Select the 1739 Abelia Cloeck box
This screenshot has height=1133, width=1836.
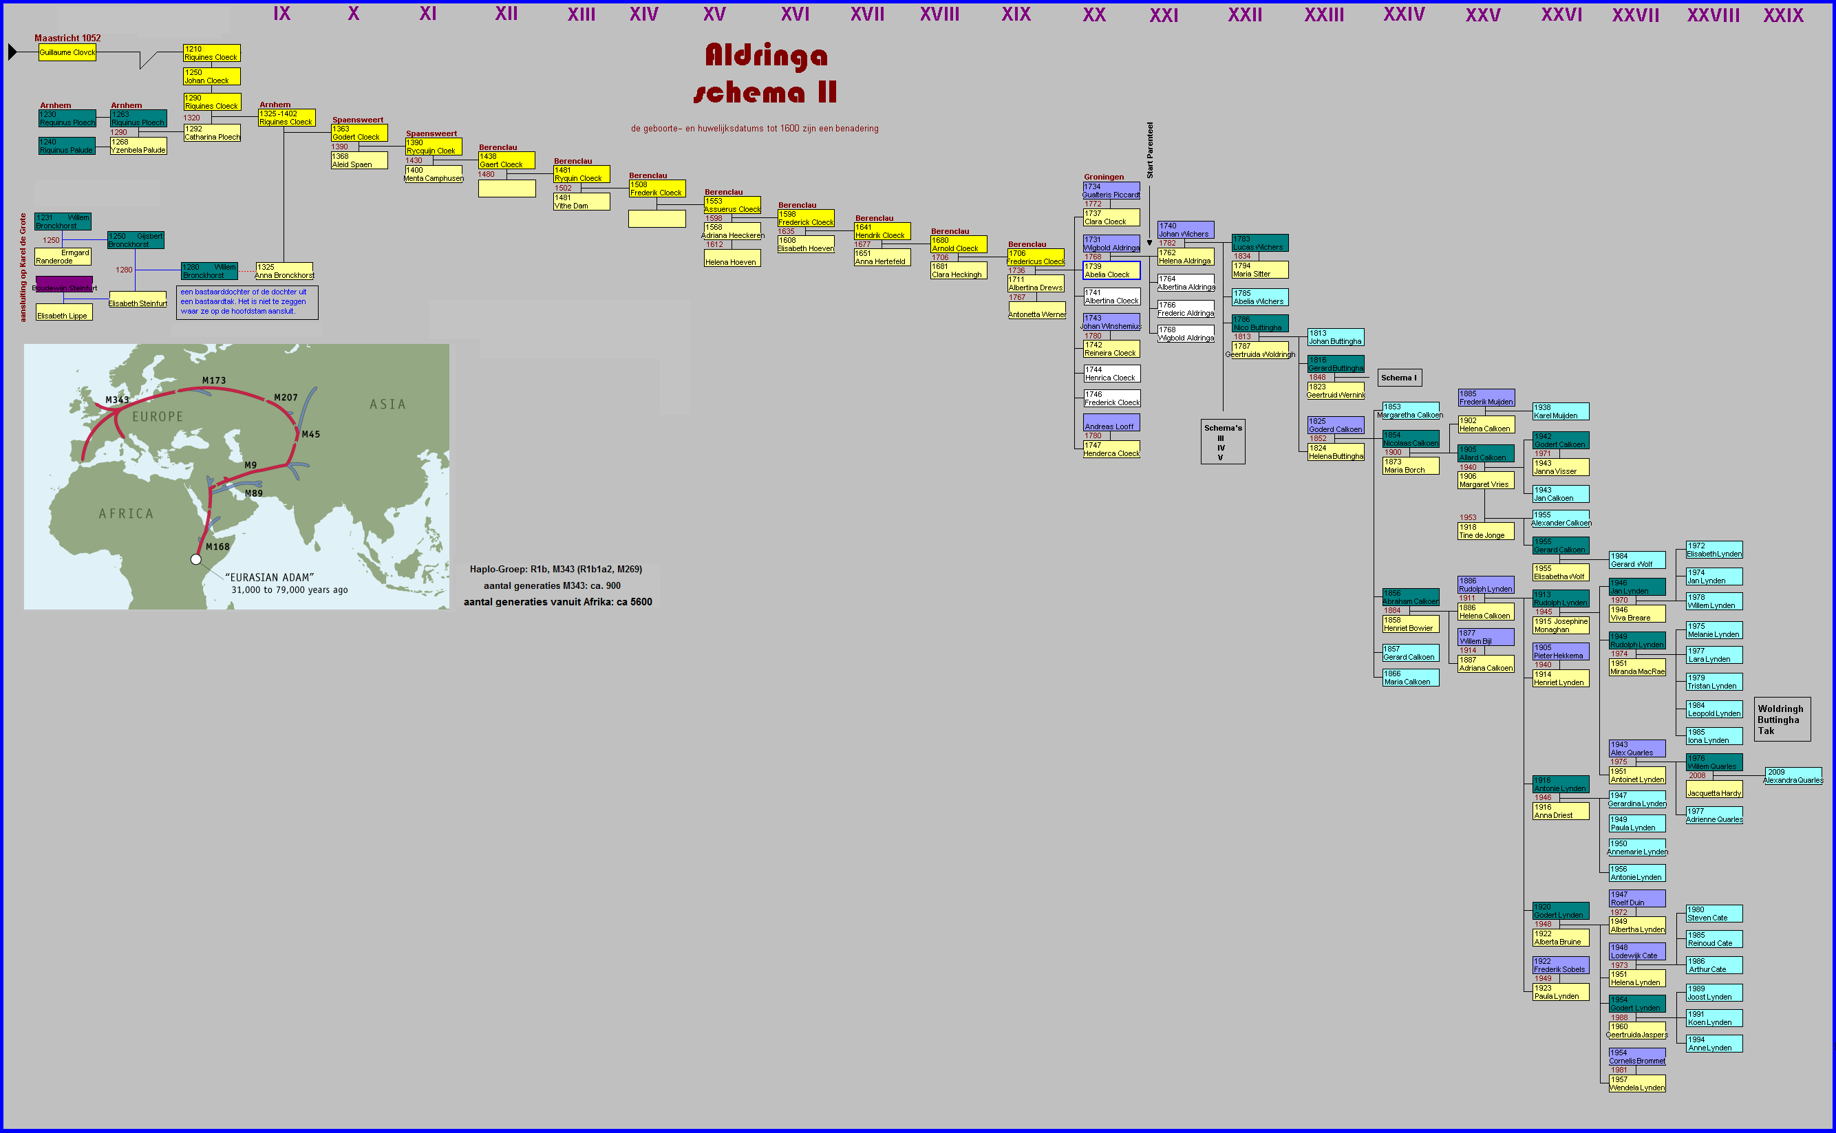click(1111, 270)
